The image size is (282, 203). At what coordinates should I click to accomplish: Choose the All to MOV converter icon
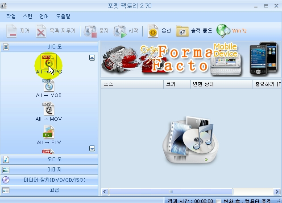coord(48,109)
